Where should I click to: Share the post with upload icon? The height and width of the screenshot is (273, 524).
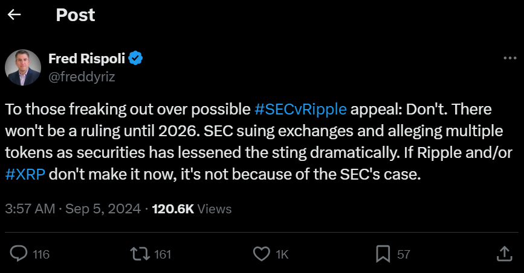[x=504, y=254]
